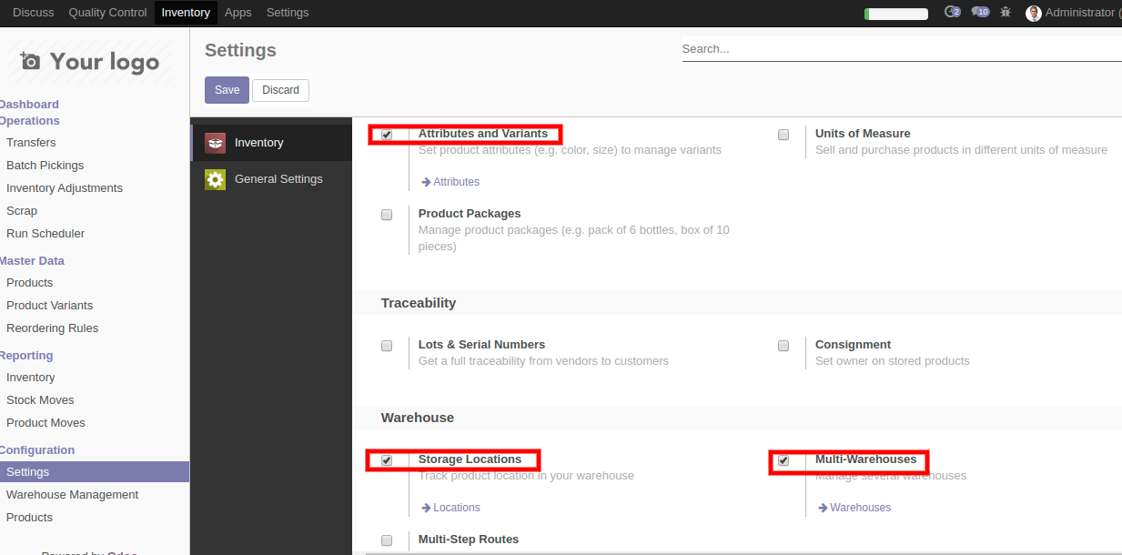
Task: Click the settings Search field
Action: (x=901, y=49)
